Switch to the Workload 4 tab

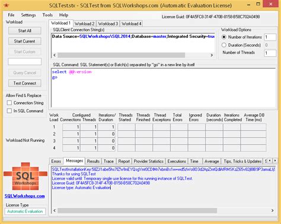132,24
